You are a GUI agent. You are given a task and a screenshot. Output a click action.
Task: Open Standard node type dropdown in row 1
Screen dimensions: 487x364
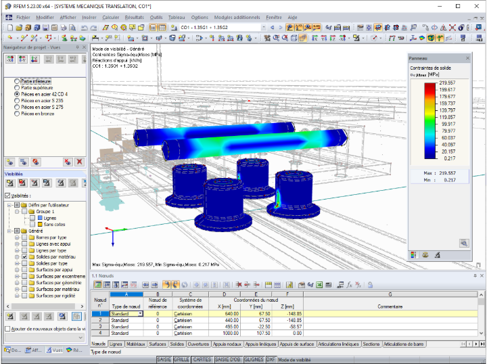[141, 314]
